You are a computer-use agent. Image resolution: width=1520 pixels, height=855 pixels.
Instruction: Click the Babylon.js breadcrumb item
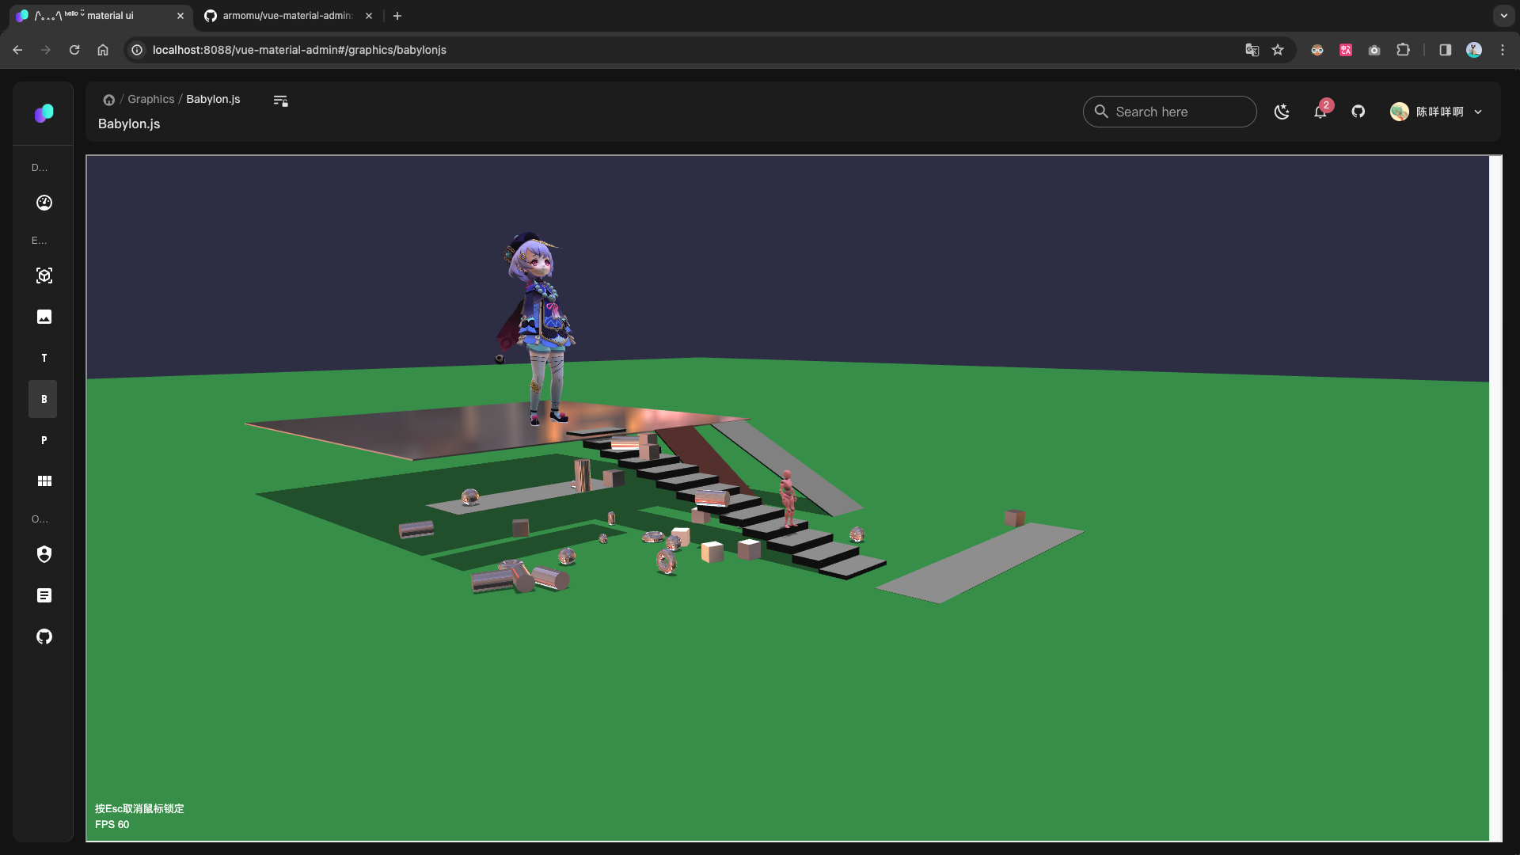pyautogui.click(x=213, y=99)
